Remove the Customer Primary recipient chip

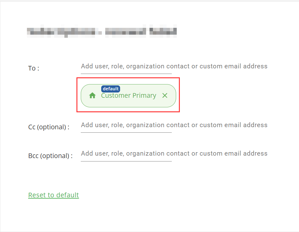point(165,95)
